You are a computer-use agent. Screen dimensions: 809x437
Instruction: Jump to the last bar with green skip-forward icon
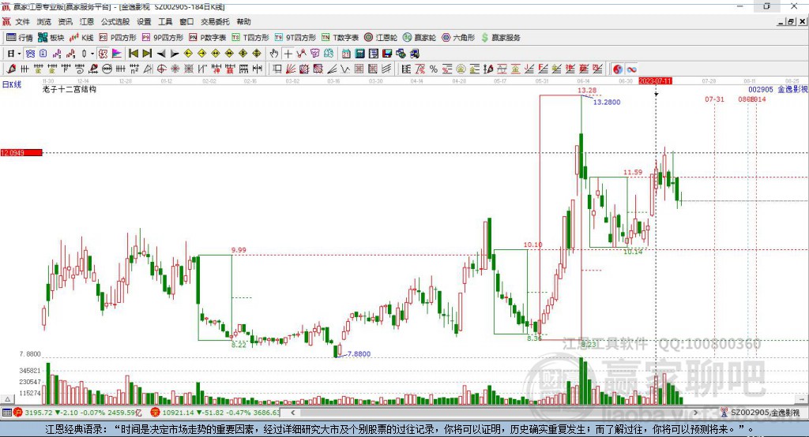click(x=147, y=54)
